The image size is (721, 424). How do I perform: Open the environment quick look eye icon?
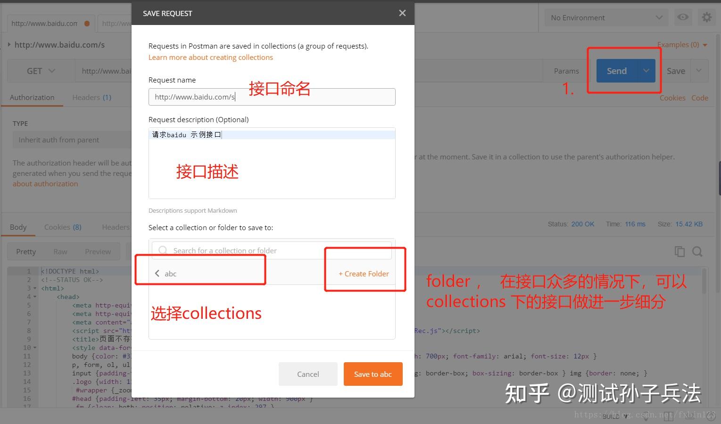(683, 17)
